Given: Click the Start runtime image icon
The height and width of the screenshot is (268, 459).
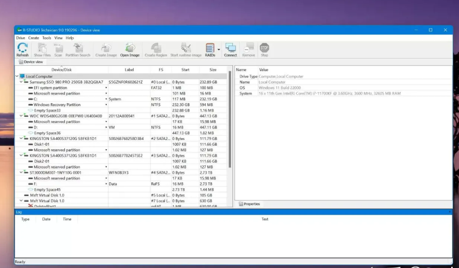Looking at the screenshot, I should [186, 50].
